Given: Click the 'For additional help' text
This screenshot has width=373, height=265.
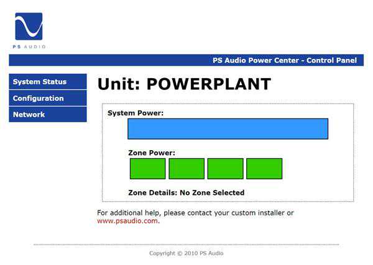Looking at the screenshot, I should click(x=195, y=213).
